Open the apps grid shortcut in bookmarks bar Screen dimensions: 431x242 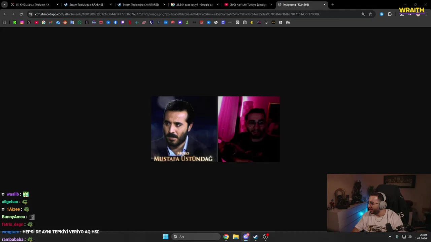(4, 23)
